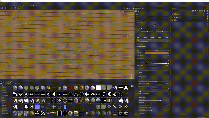Delete layer with the trash icon in Layers
209x118 pixels.
pos(205,11)
